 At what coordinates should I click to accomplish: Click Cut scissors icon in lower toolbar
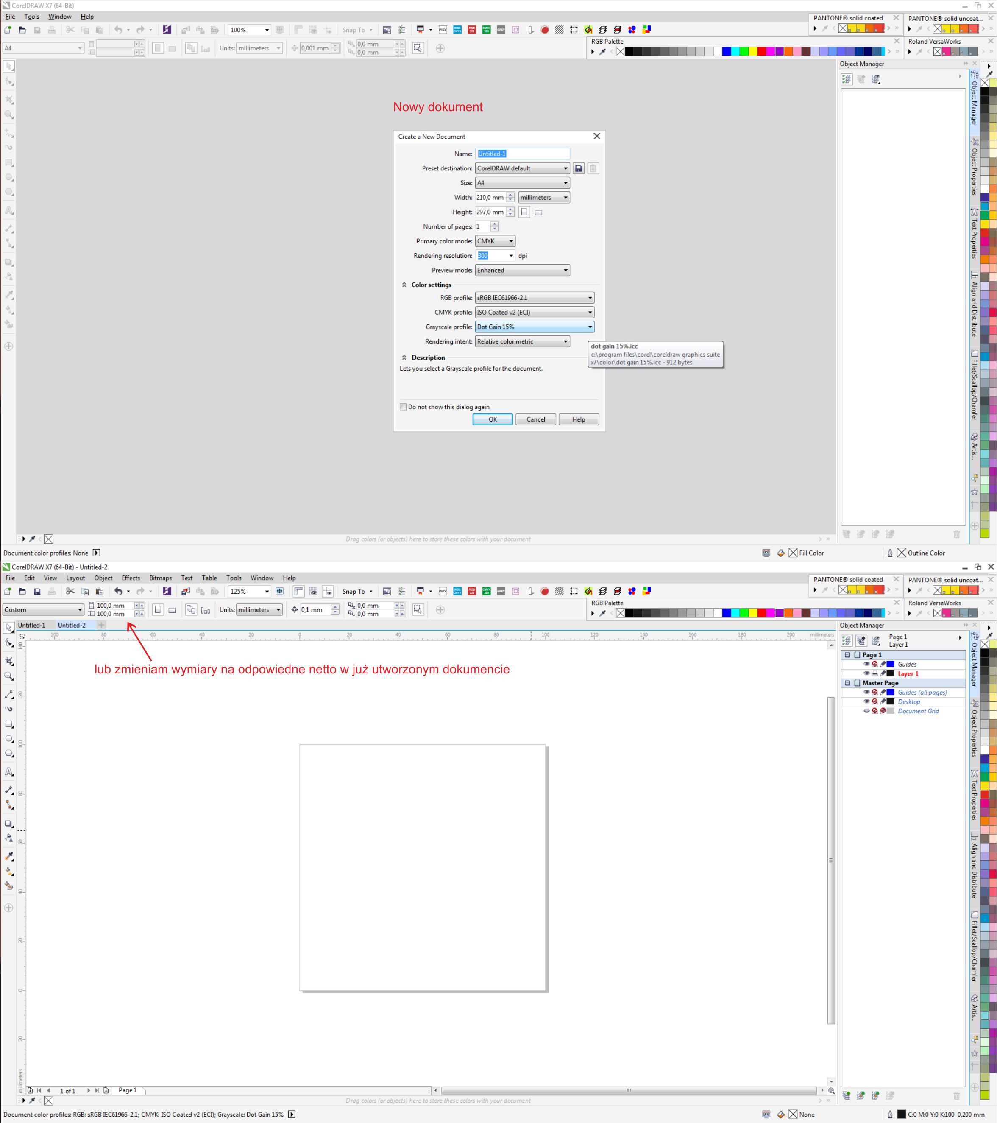point(70,591)
